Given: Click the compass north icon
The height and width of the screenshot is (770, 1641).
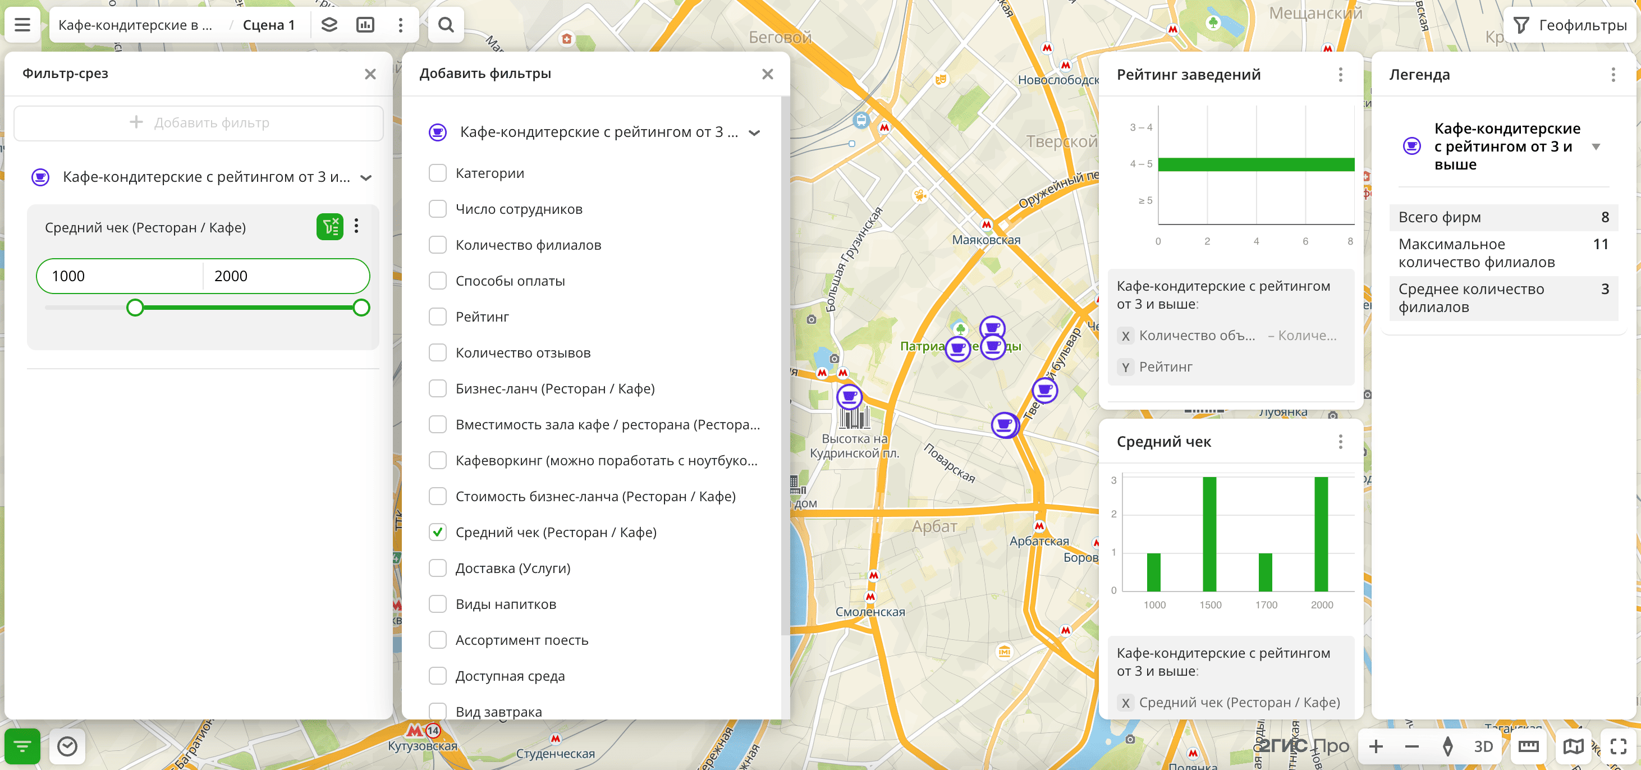Looking at the screenshot, I should [1447, 746].
